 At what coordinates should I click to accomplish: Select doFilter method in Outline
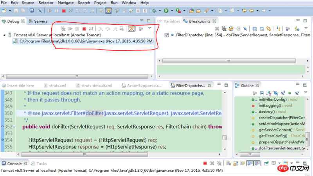point(278,148)
